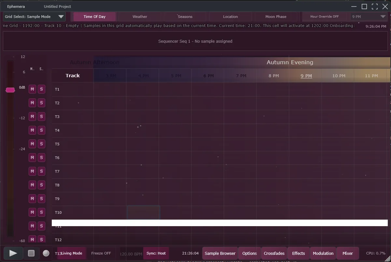Solo track T6
The width and height of the screenshot is (391, 262).
point(41,158)
